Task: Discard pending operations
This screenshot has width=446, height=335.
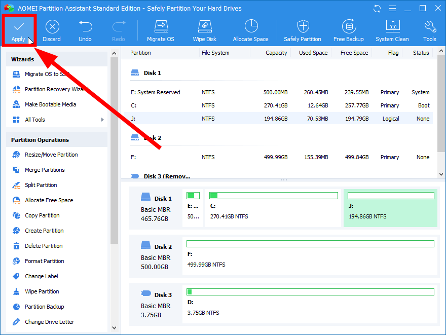Action: click(x=52, y=31)
